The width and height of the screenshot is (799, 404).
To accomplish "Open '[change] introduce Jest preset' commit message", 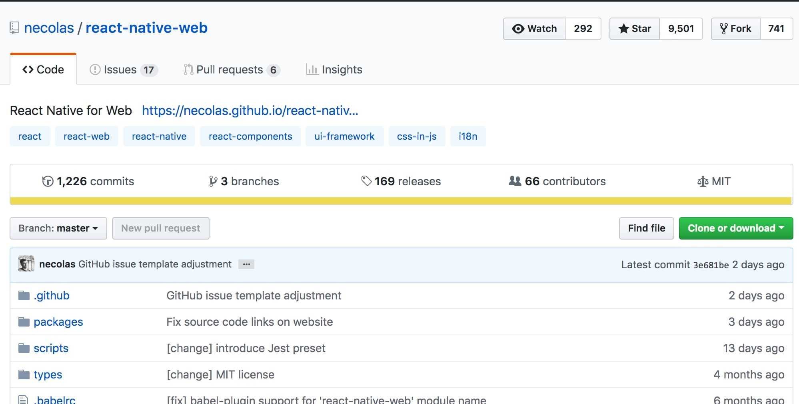I will pyautogui.click(x=246, y=349).
